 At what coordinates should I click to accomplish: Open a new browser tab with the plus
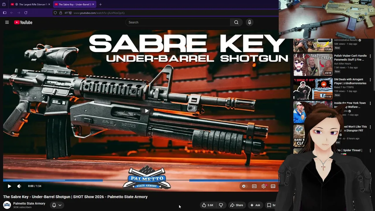coord(100,4)
